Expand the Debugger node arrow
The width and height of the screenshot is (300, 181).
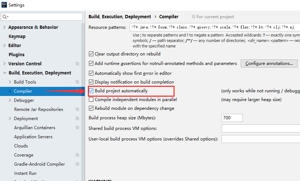(10, 100)
